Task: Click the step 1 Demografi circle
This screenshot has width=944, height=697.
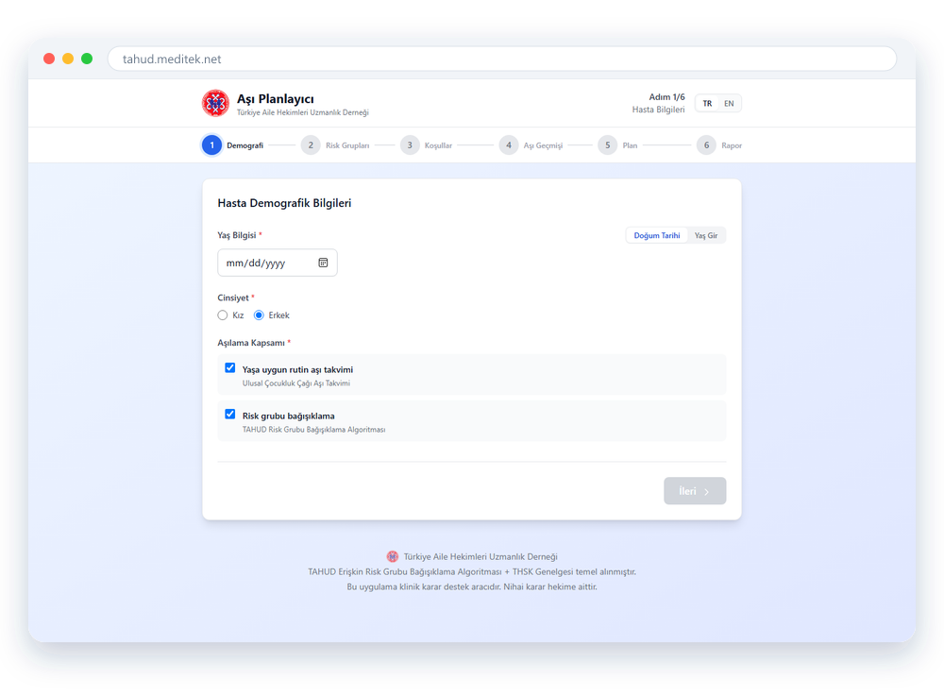Action: tap(211, 145)
